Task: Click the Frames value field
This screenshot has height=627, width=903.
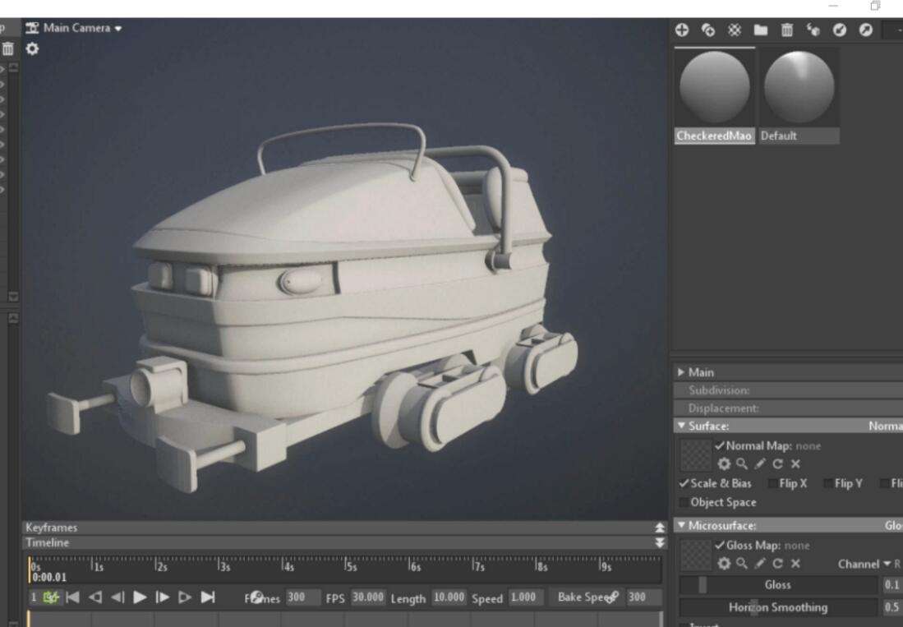Action: 302,597
